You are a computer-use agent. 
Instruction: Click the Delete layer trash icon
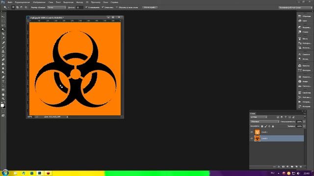[x=301, y=167]
